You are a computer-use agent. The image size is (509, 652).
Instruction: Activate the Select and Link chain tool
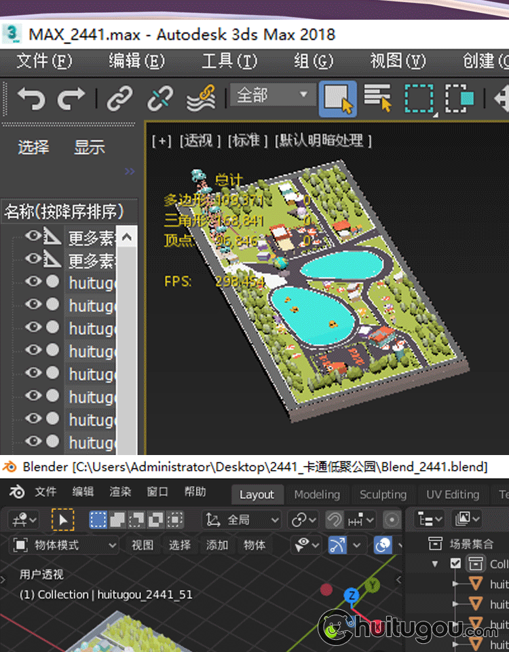(x=119, y=98)
